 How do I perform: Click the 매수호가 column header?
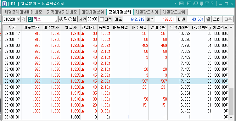(51, 27)
